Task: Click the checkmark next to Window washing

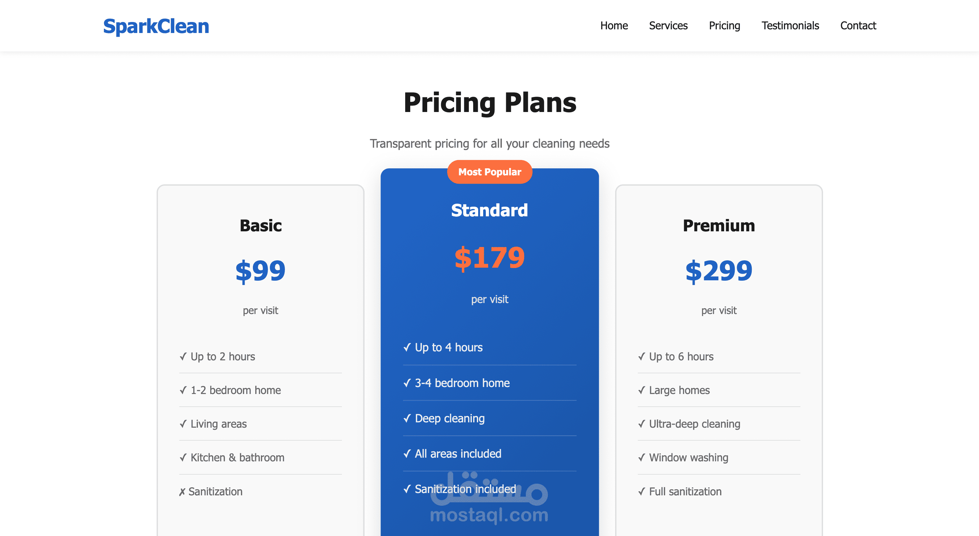Action: (x=641, y=457)
